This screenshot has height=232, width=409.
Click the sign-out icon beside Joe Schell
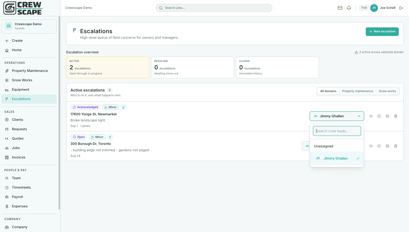tap(401, 8)
